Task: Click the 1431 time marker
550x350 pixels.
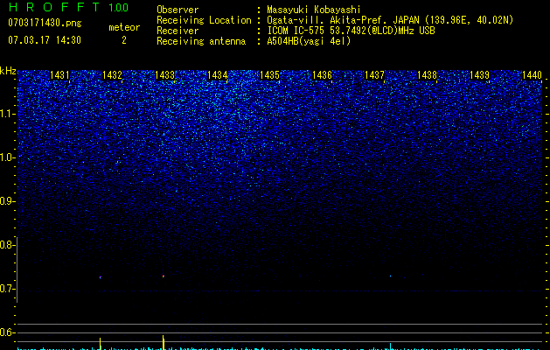Action: click(x=59, y=75)
